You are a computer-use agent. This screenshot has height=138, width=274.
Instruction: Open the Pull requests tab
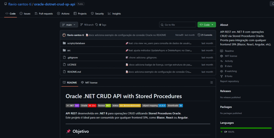click(x=44, y=14)
